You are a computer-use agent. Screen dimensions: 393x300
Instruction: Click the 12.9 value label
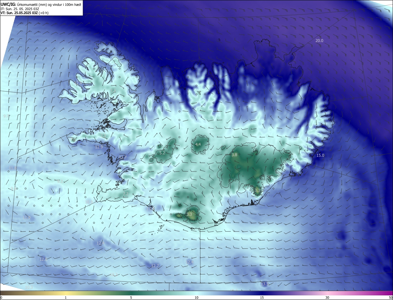coord(99,147)
